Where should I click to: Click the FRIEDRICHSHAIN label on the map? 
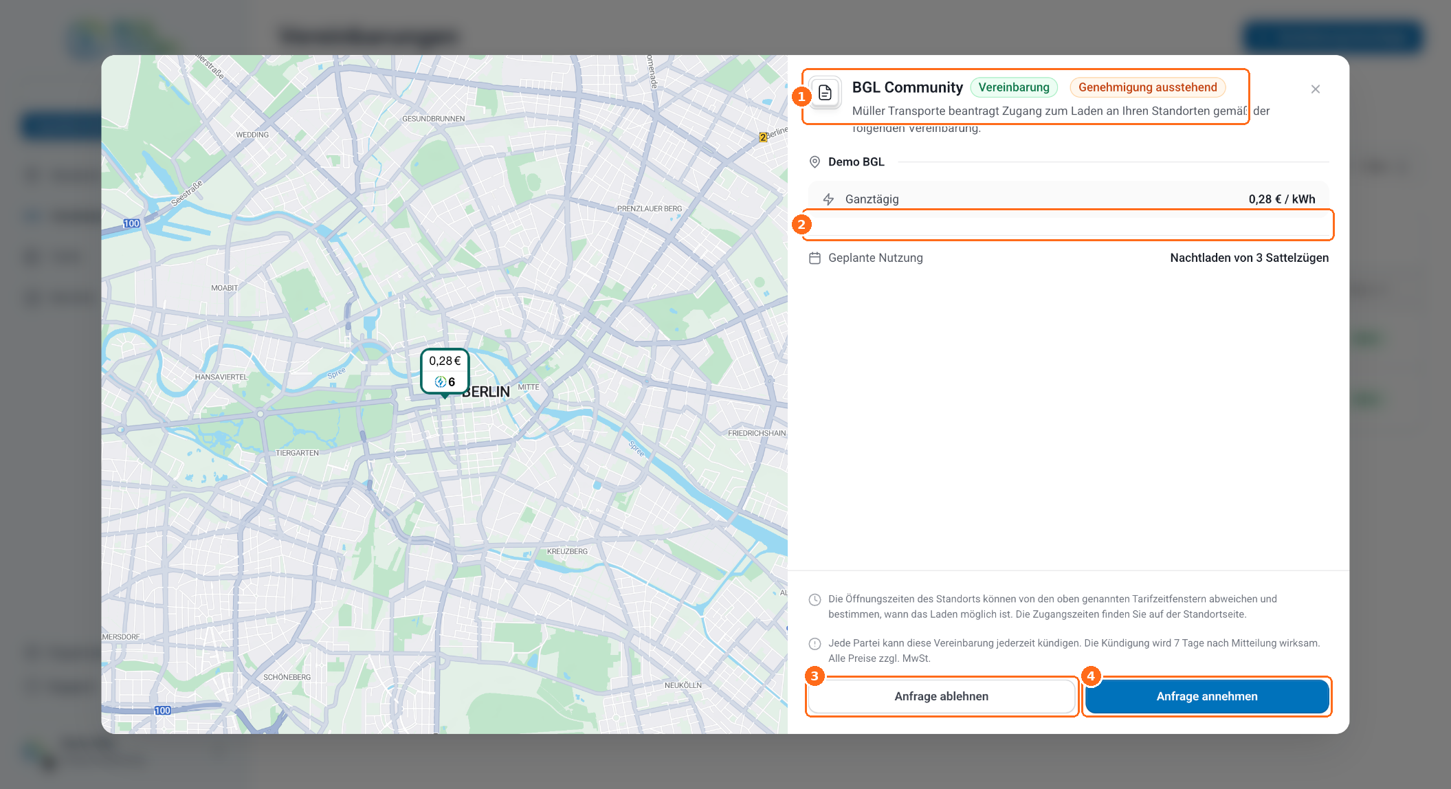(757, 433)
